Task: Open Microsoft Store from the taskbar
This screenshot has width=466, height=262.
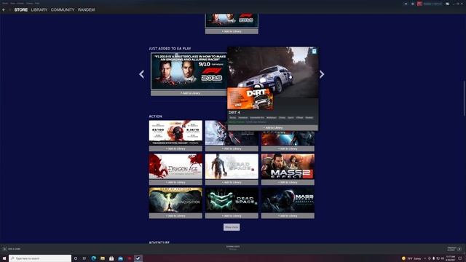Action: coord(111,258)
